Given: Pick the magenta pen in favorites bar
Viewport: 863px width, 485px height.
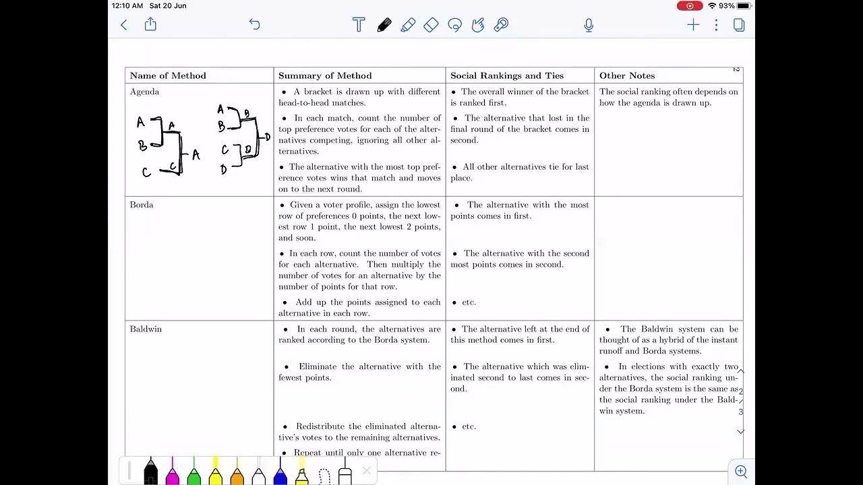Looking at the screenshot, I should [172, 472].
